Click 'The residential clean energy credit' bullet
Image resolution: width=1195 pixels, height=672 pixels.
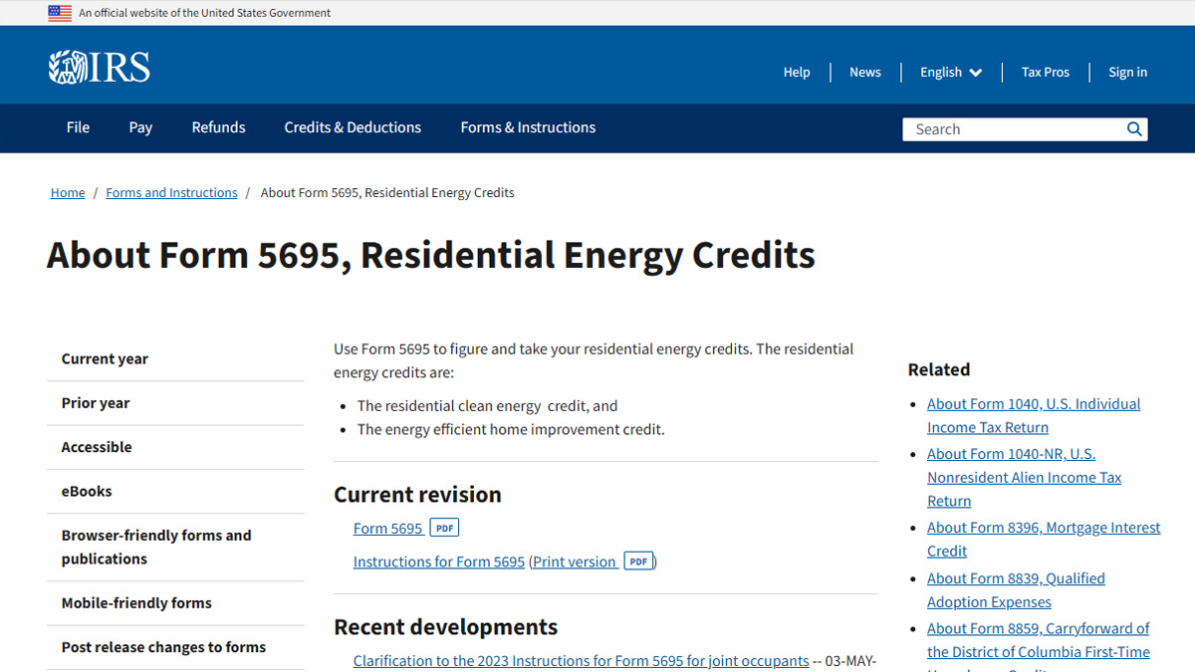[x=487, y=405]
